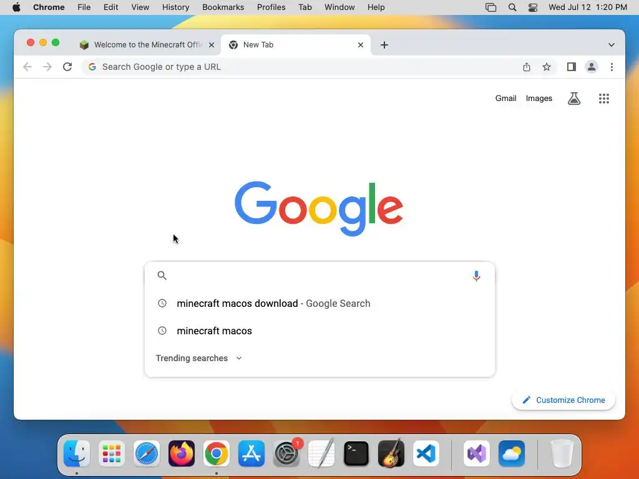
Task: Select 'minecraft macos download' suggestion
Action: click(319, 304)
